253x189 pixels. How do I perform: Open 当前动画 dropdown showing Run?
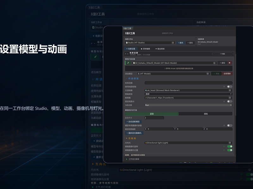188,105
